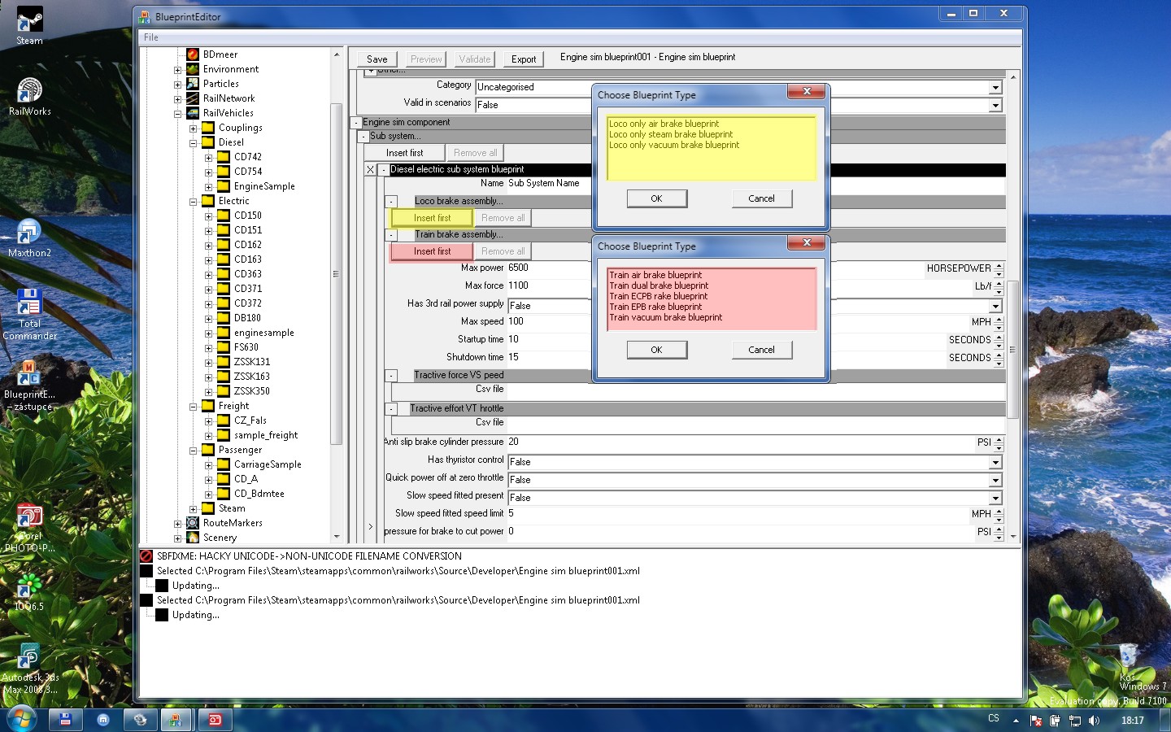
Task: Expand the Couplings folder node
Action: pyautogui.click(x=194, y=129)
